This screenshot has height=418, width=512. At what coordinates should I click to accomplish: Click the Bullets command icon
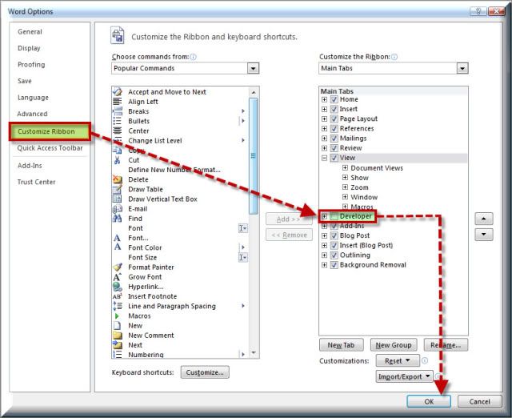[x=118, y=121]
